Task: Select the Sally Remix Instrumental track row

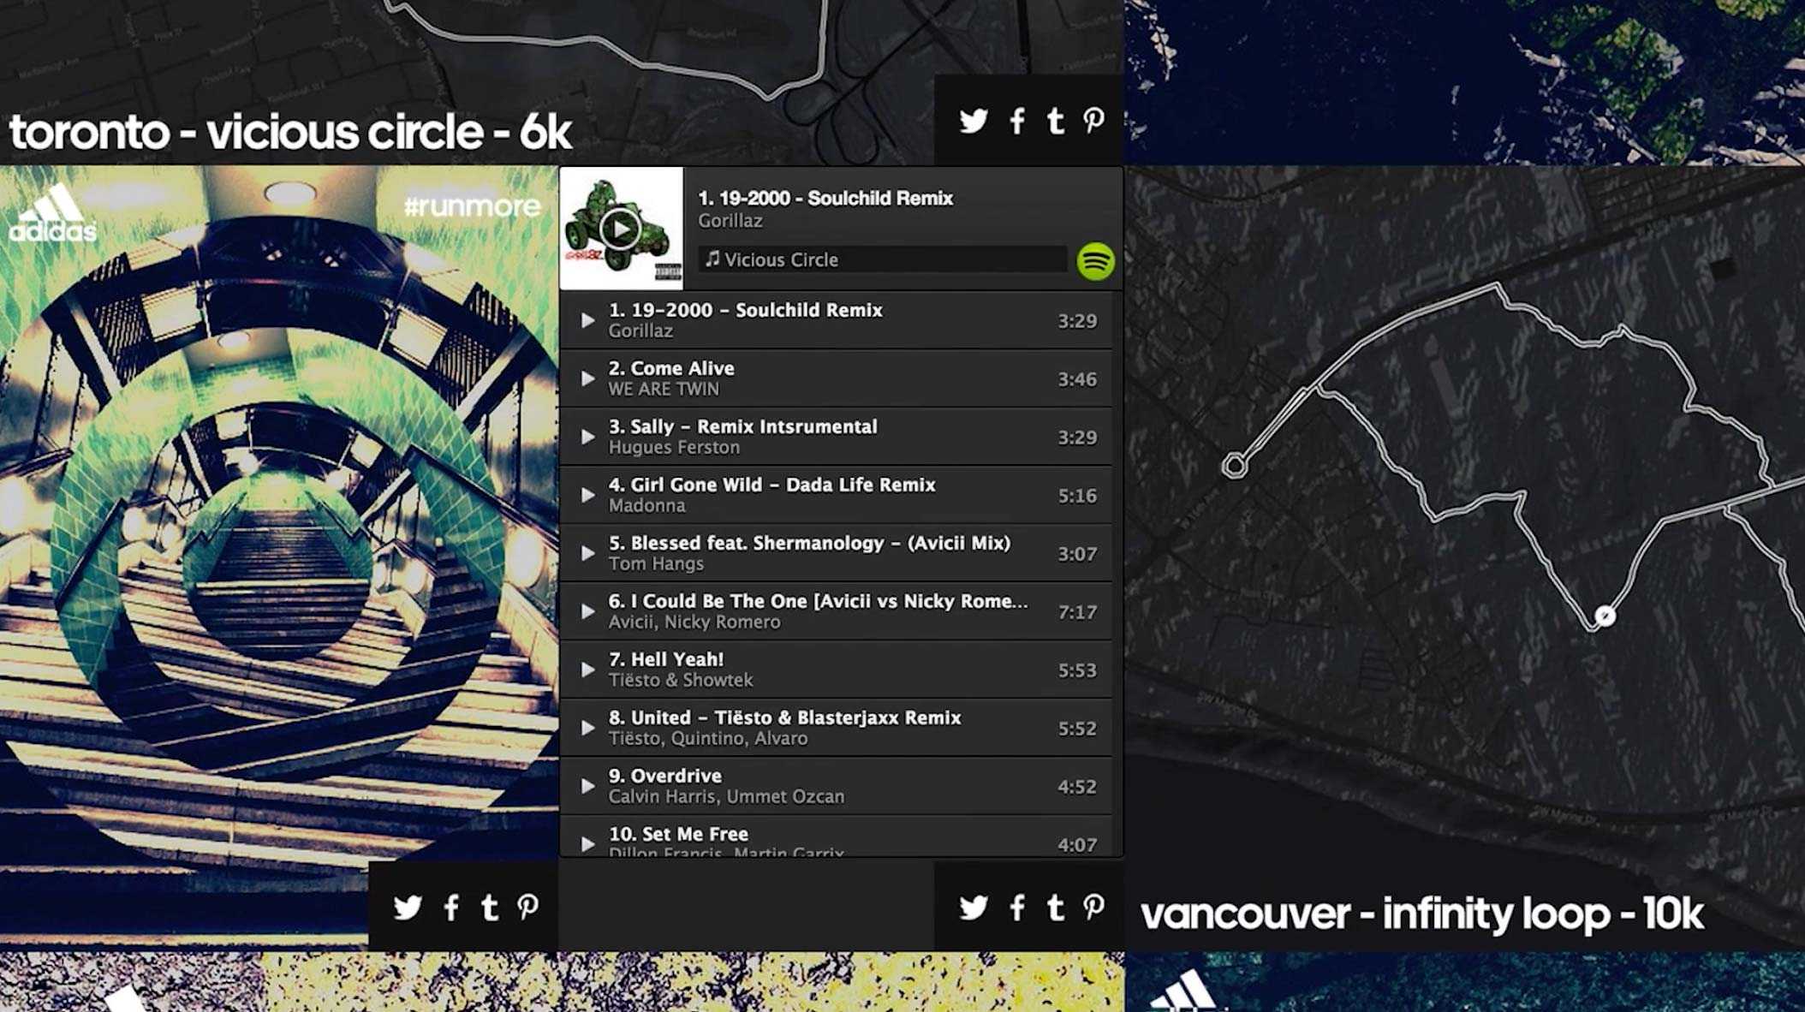Action: (836, 437)
